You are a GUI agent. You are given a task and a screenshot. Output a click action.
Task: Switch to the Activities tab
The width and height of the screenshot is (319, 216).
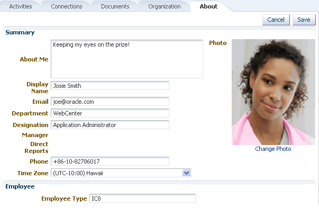[x=21, y=6]
